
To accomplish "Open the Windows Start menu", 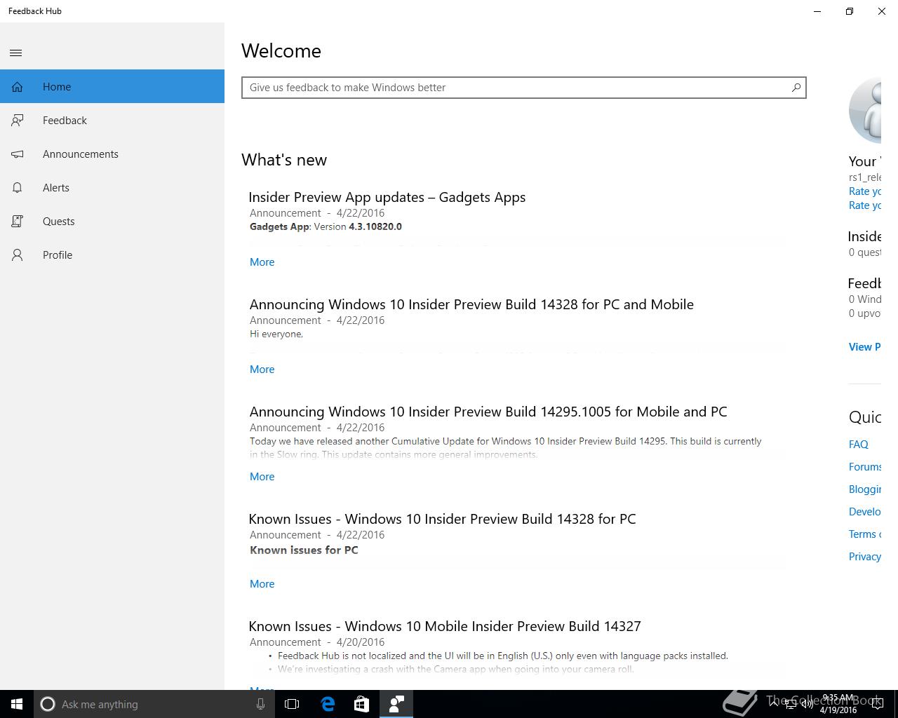I will click(x=17, y=704).
